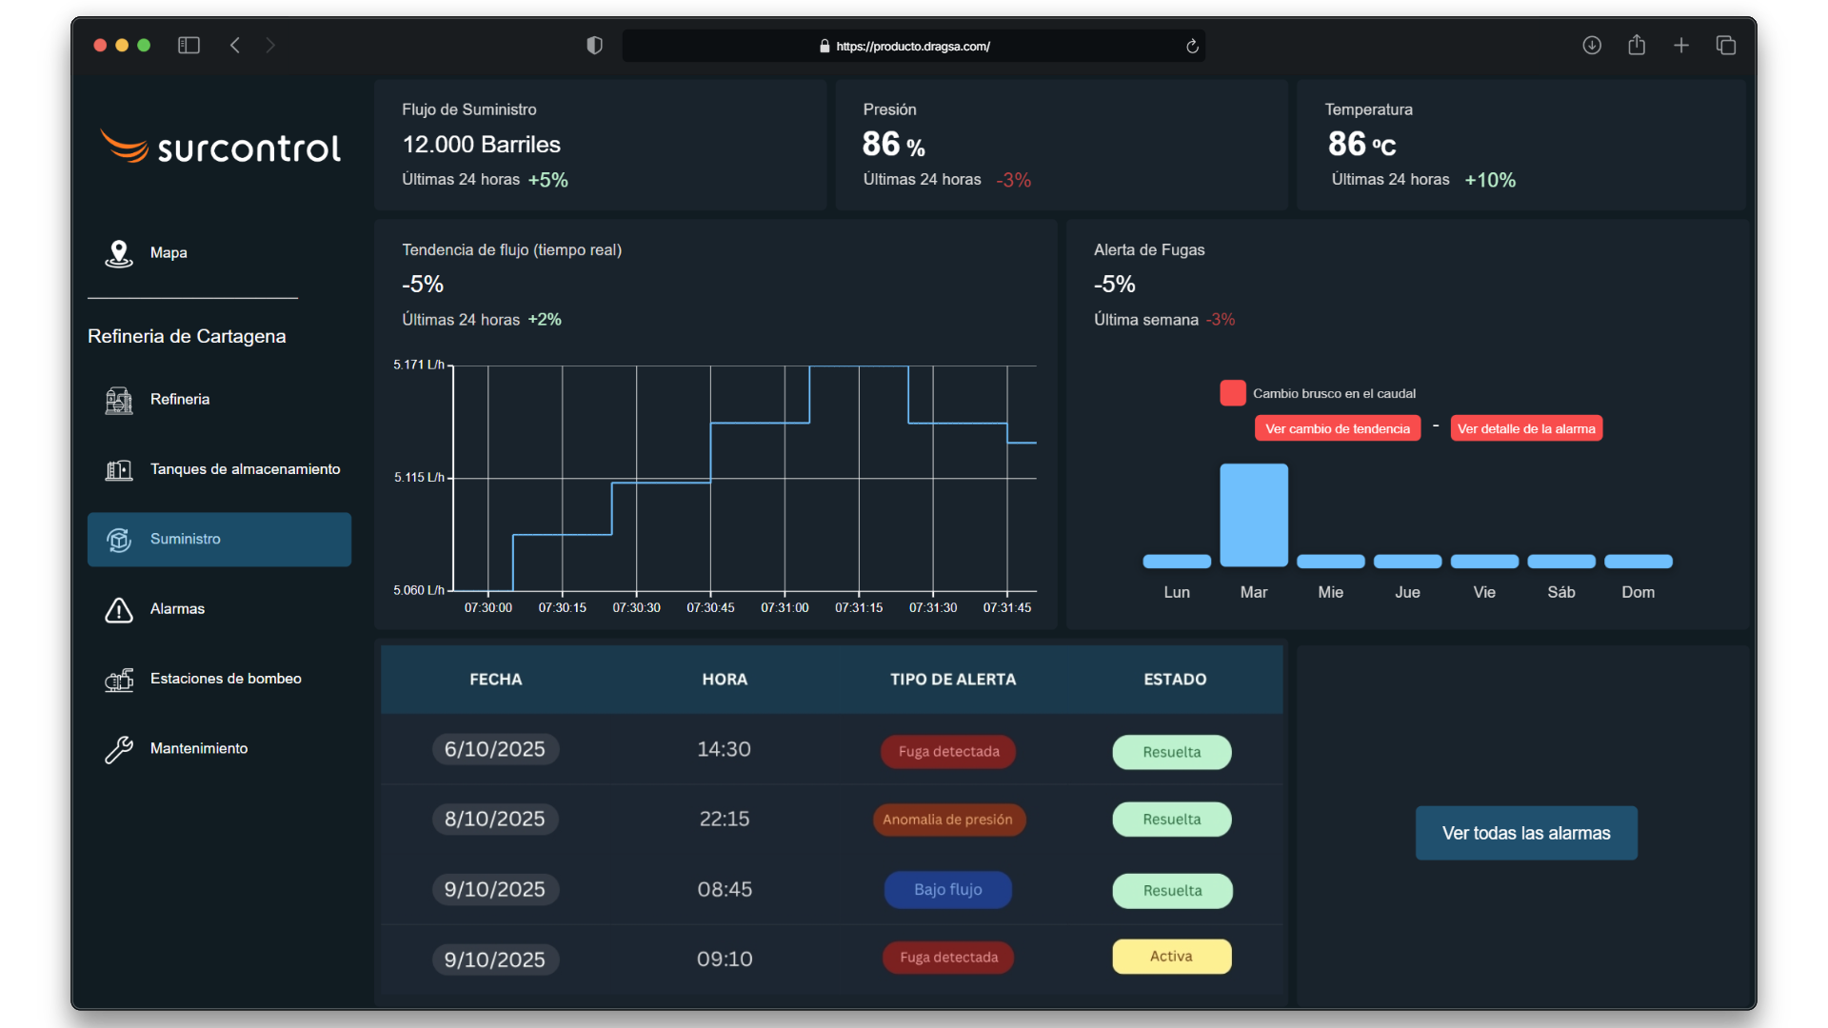Click the browser reload icon

(1192, 46)
